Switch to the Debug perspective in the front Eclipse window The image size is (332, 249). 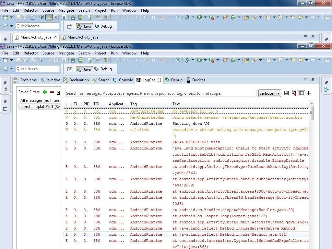[103, 69]
